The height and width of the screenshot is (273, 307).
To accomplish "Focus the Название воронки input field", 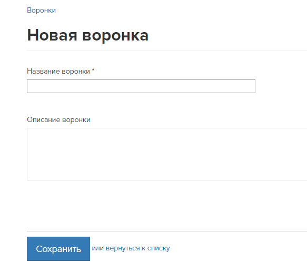I will click(x=141, y=86).
